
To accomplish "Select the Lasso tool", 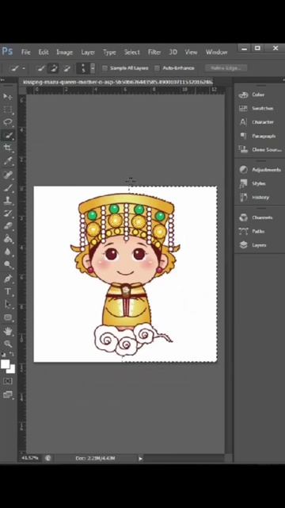I will (x=8, y=122).
